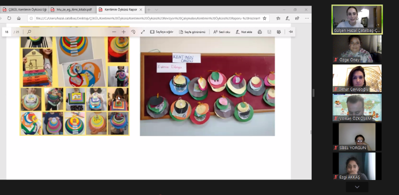The width and height of the screenshot is (399, 195).
Task: Refresh the browser page
Action: 9,18
